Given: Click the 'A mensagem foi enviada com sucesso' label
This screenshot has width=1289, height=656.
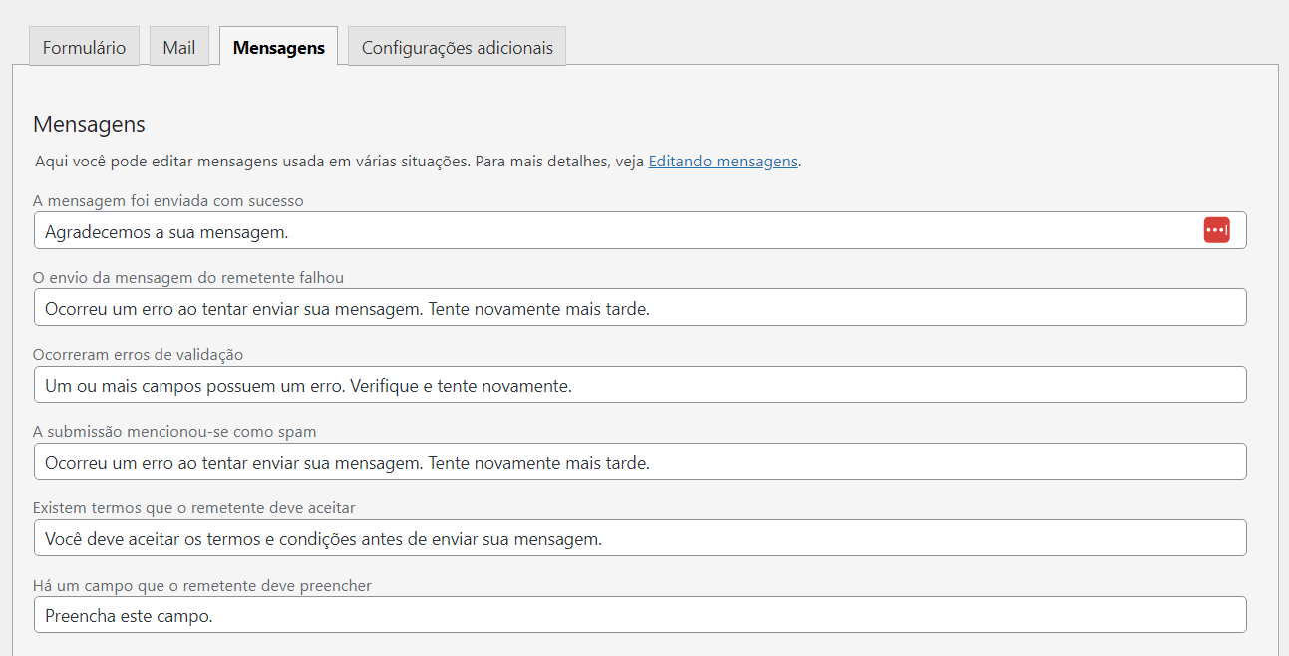Looking at the screenshot, I should (x=168, y=201).
